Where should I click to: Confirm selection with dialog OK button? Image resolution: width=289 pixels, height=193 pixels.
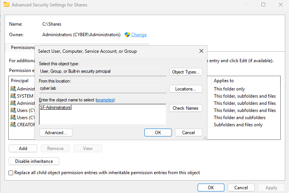(158, 133)
